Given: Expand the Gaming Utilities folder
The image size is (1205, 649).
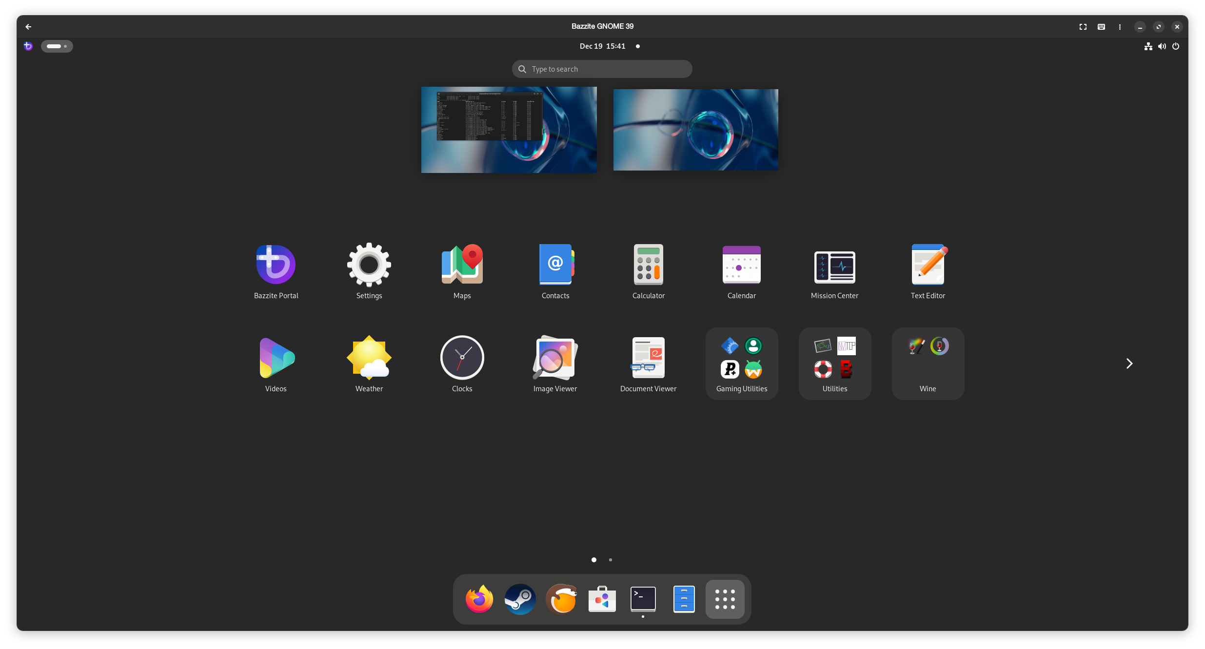Looking at the screenshot, I should point(741,363).
